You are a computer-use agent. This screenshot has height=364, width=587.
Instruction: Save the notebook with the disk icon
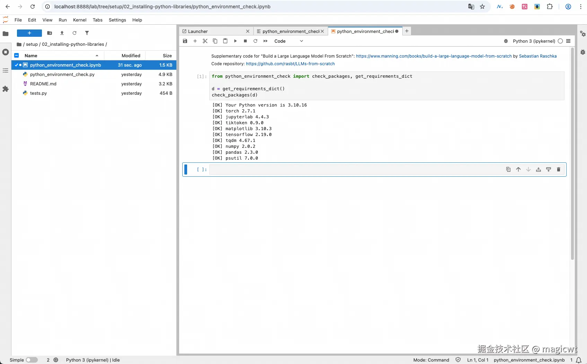point(185,41)
